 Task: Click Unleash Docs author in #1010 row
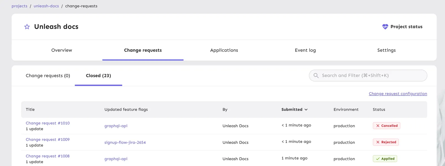pyautogui.click(x=236, y=126)
